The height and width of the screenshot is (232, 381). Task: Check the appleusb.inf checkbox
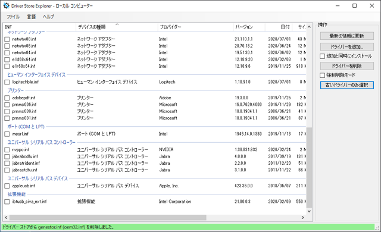(7, 186)
